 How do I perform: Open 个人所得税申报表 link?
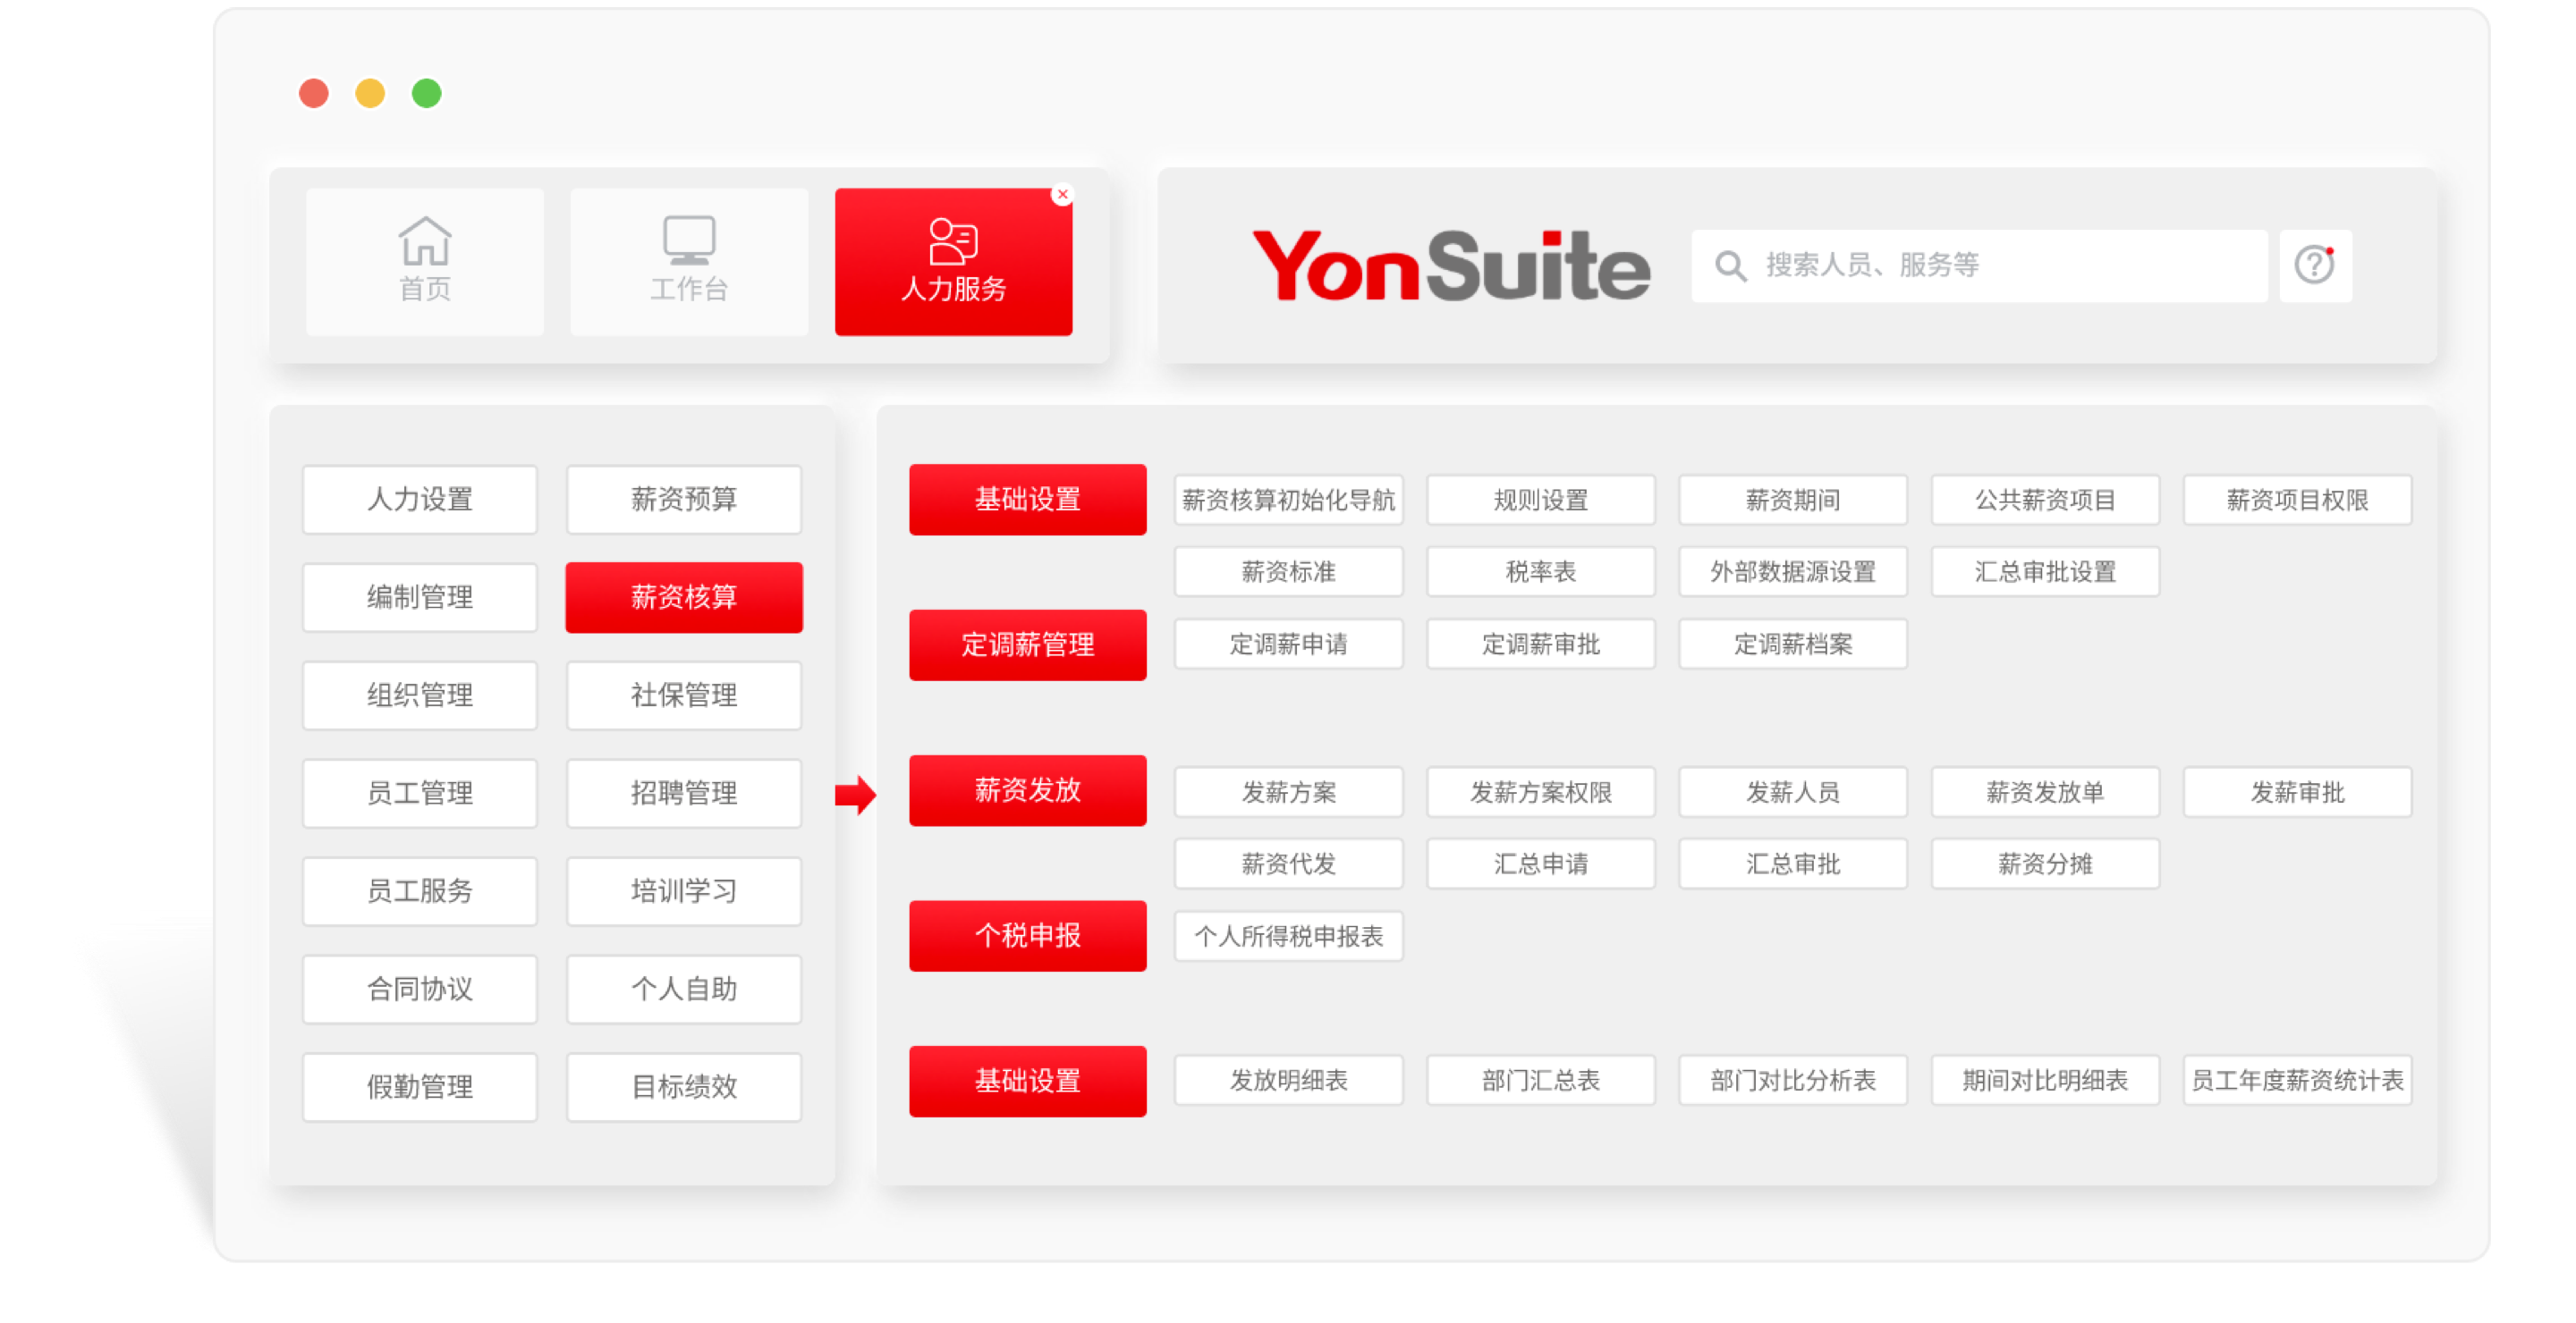coord(1288,936)
